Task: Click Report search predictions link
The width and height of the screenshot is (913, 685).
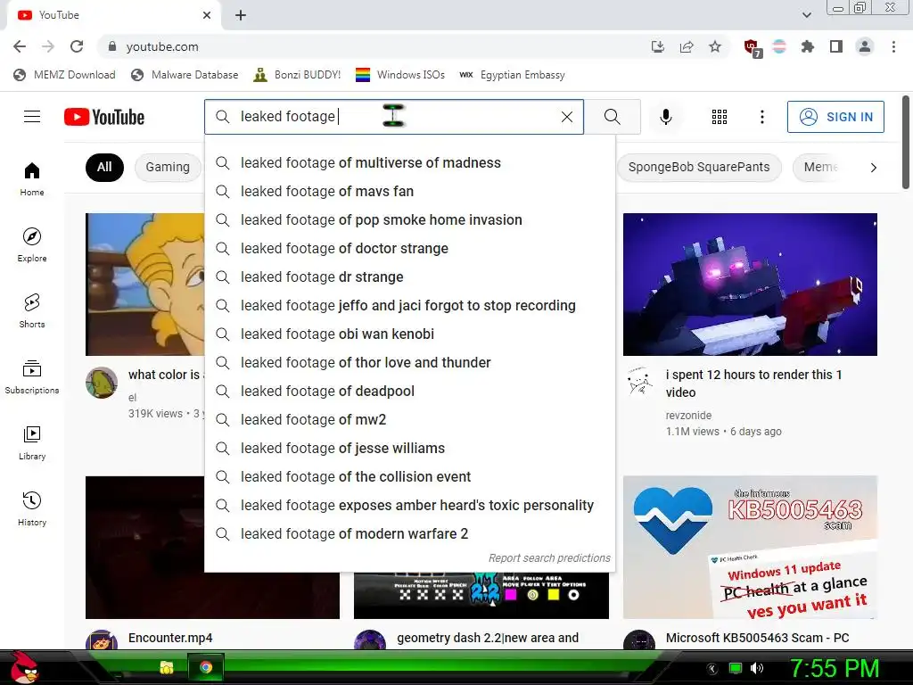Action: coord(549,558)
